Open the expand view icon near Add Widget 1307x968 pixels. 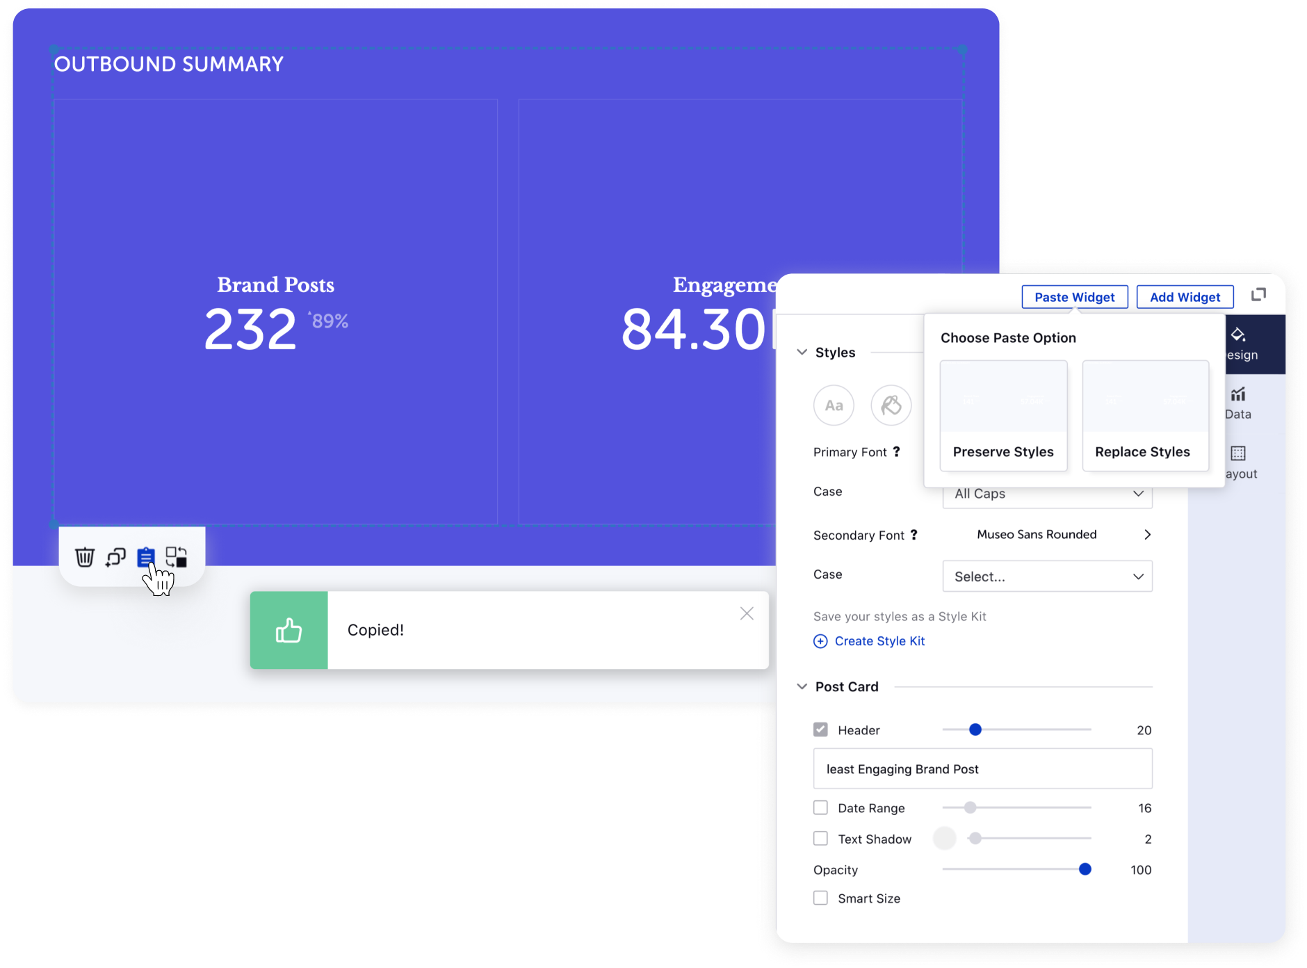point(1260,296)
